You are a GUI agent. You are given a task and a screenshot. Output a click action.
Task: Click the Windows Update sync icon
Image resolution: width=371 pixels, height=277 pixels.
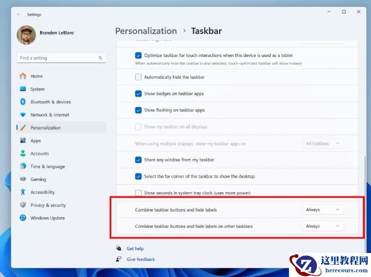[x=23, y=218]
